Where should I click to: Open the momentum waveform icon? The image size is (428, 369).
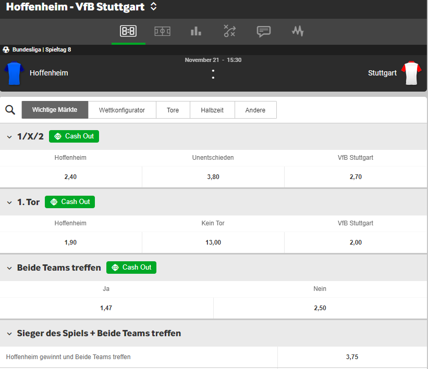point(298,31)
